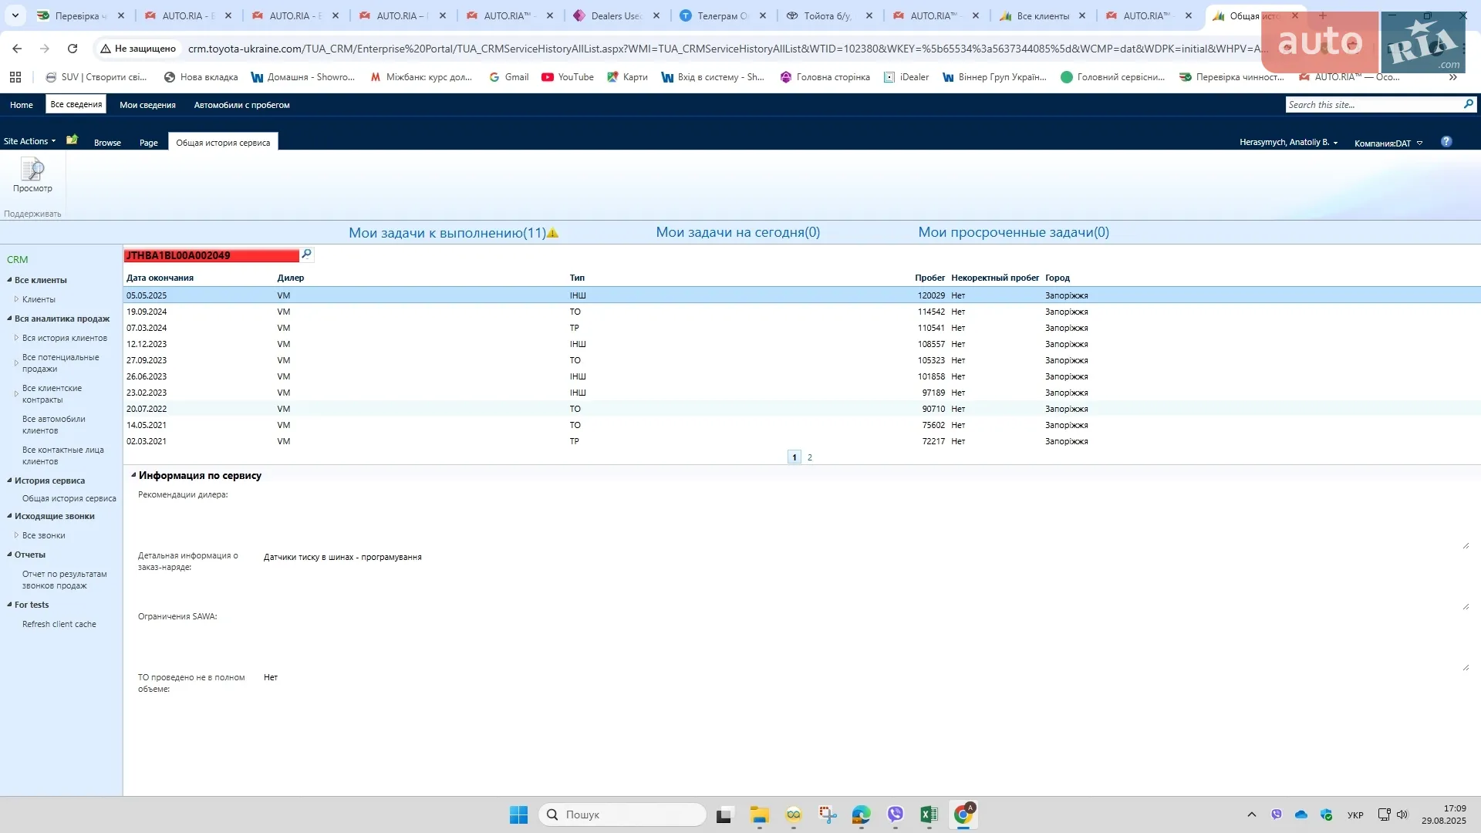Go to page 2 of results
The image size is (1481, 833).
click(x=809, y=457)
